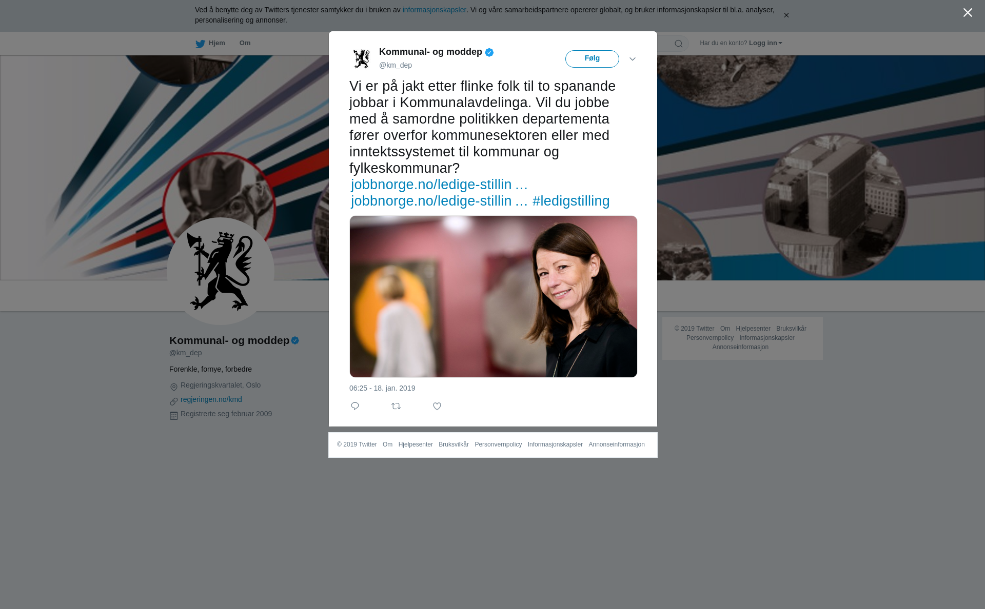
Task: Open the first jobbnorge.no job link
Action: click(x=439, y=185)
